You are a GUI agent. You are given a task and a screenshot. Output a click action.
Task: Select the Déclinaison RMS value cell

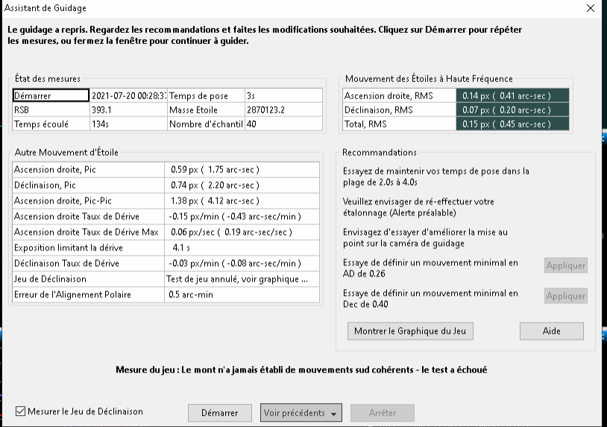click(512, 110)
